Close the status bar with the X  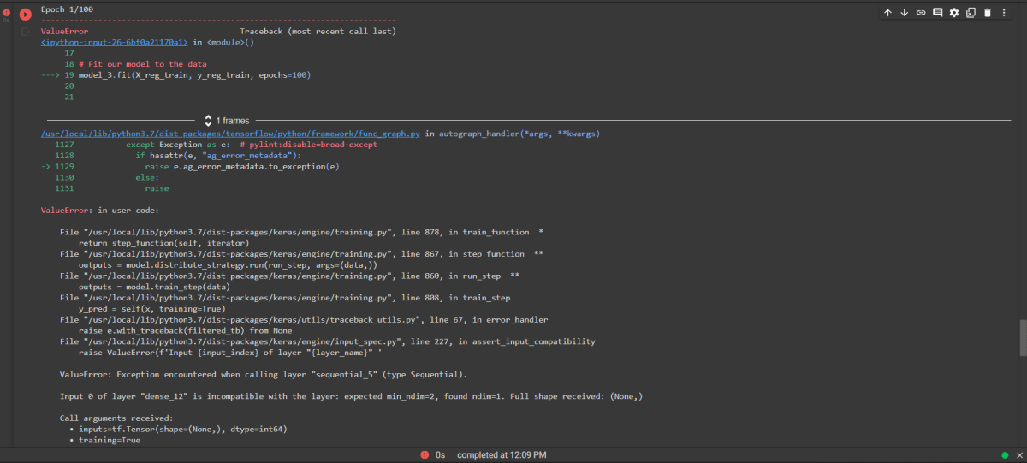click(x=1018, y=455)
